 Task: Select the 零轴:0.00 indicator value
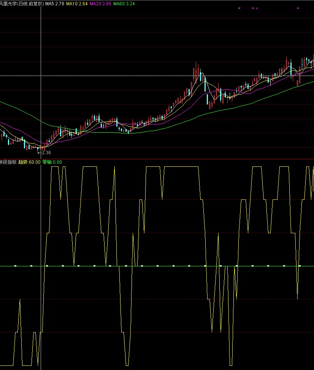[x=52, y=162]
